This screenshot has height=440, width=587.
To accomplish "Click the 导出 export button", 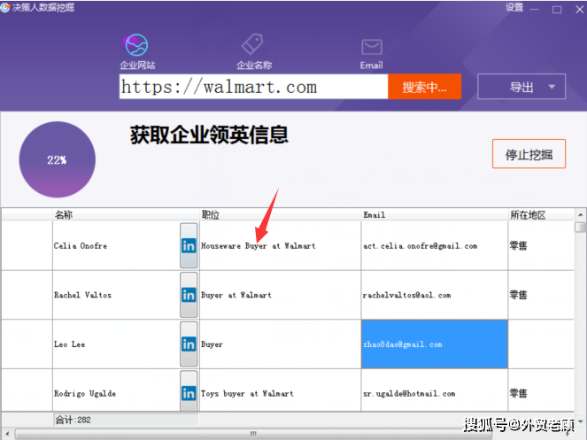I will point(521,87).
